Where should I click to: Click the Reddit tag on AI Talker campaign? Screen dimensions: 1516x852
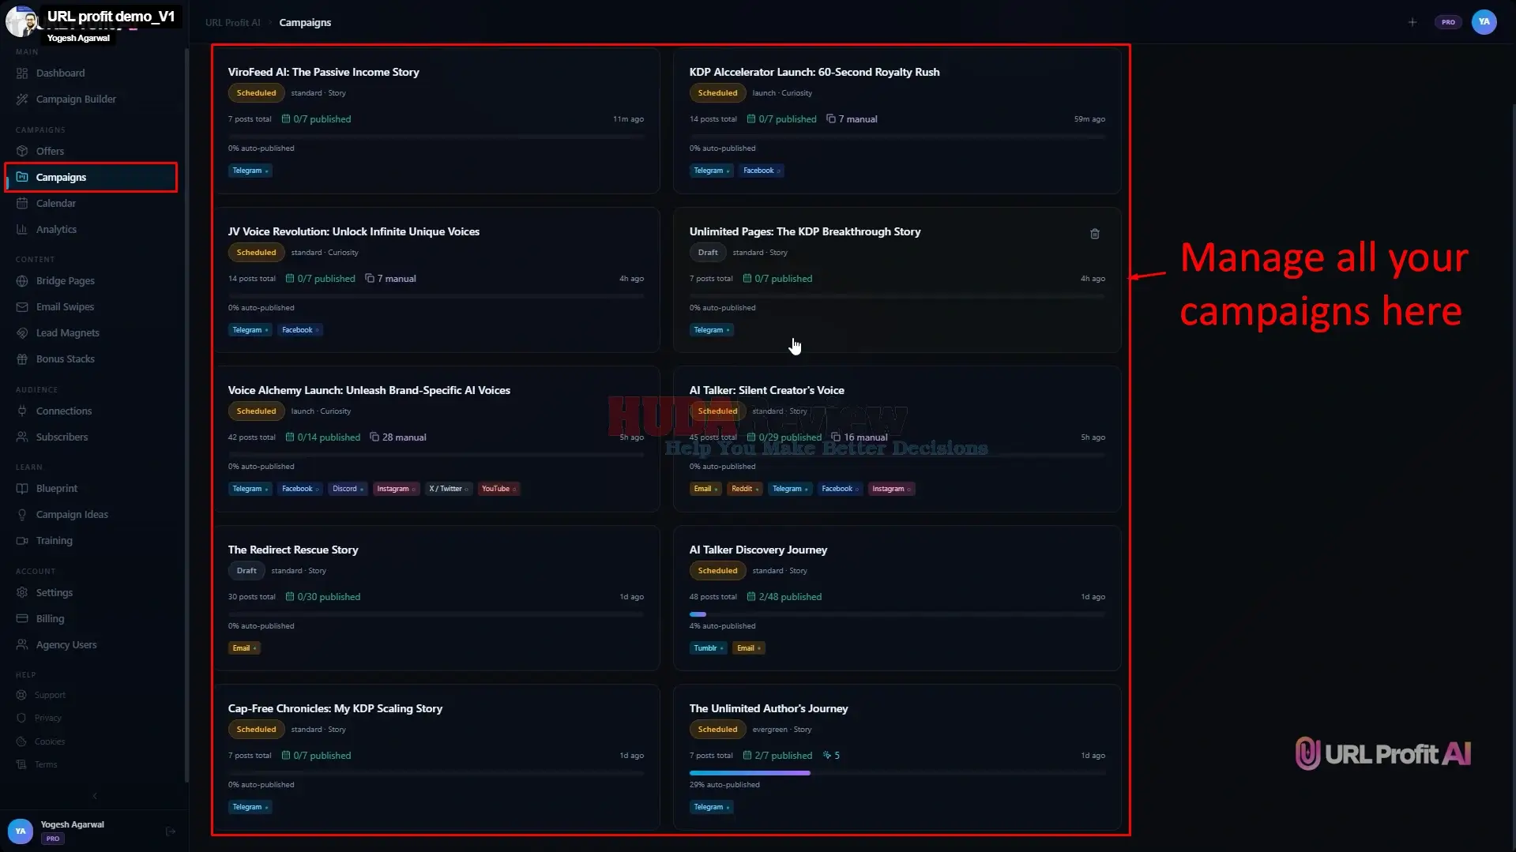point(745,489)
